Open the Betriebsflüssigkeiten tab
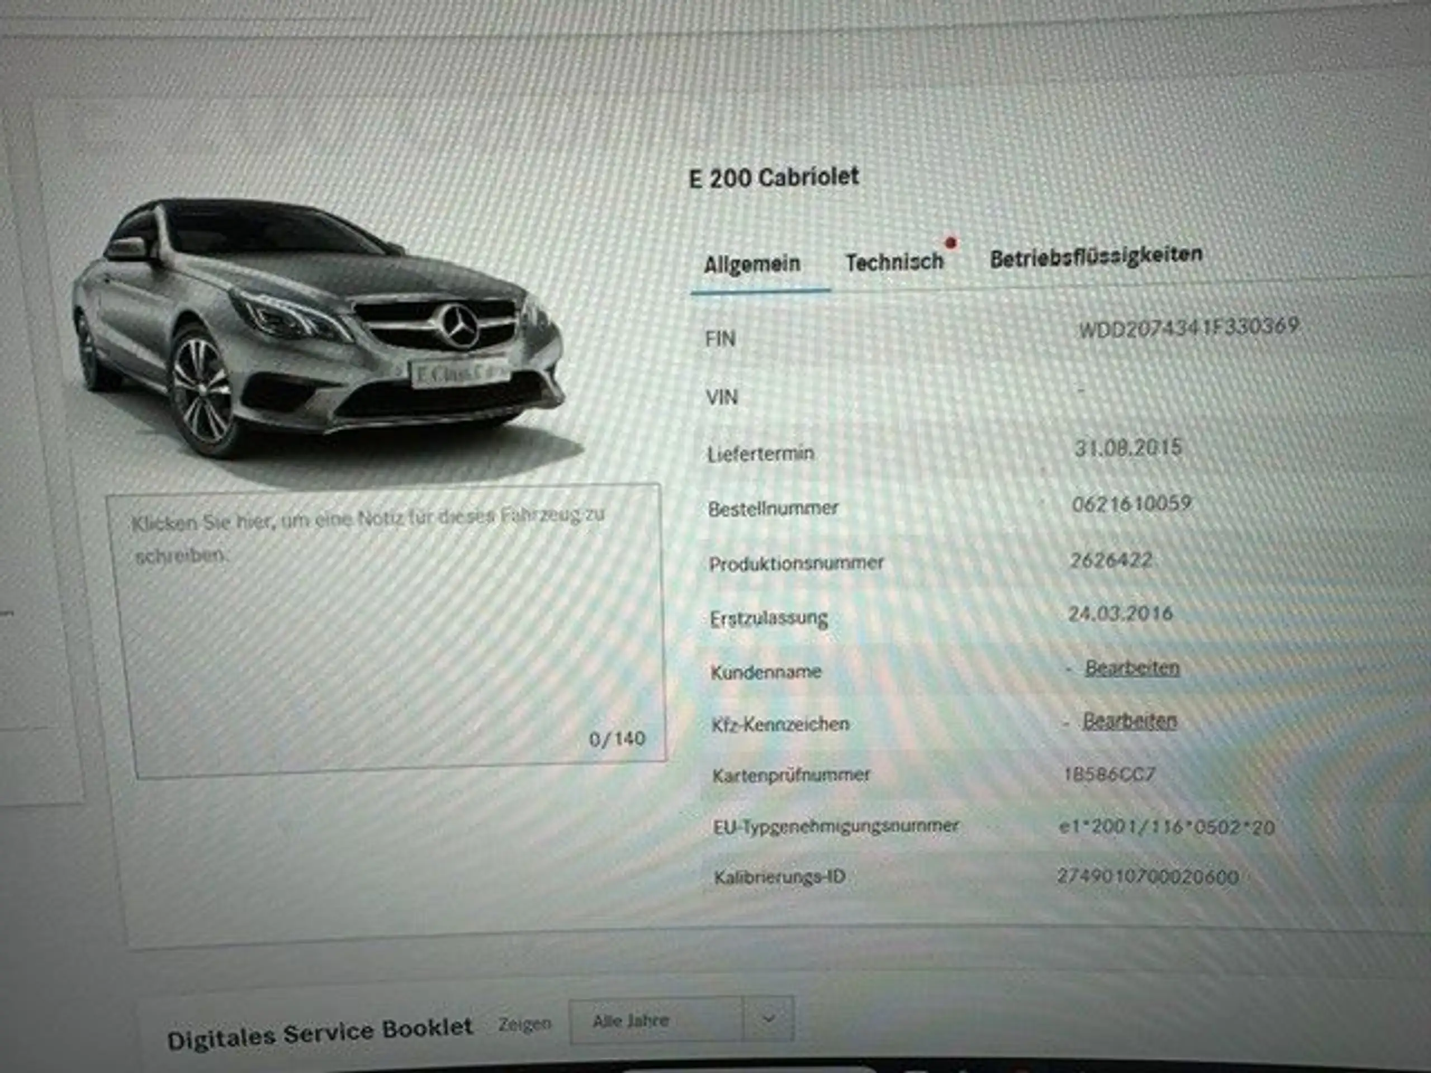 pos(1096,256)
